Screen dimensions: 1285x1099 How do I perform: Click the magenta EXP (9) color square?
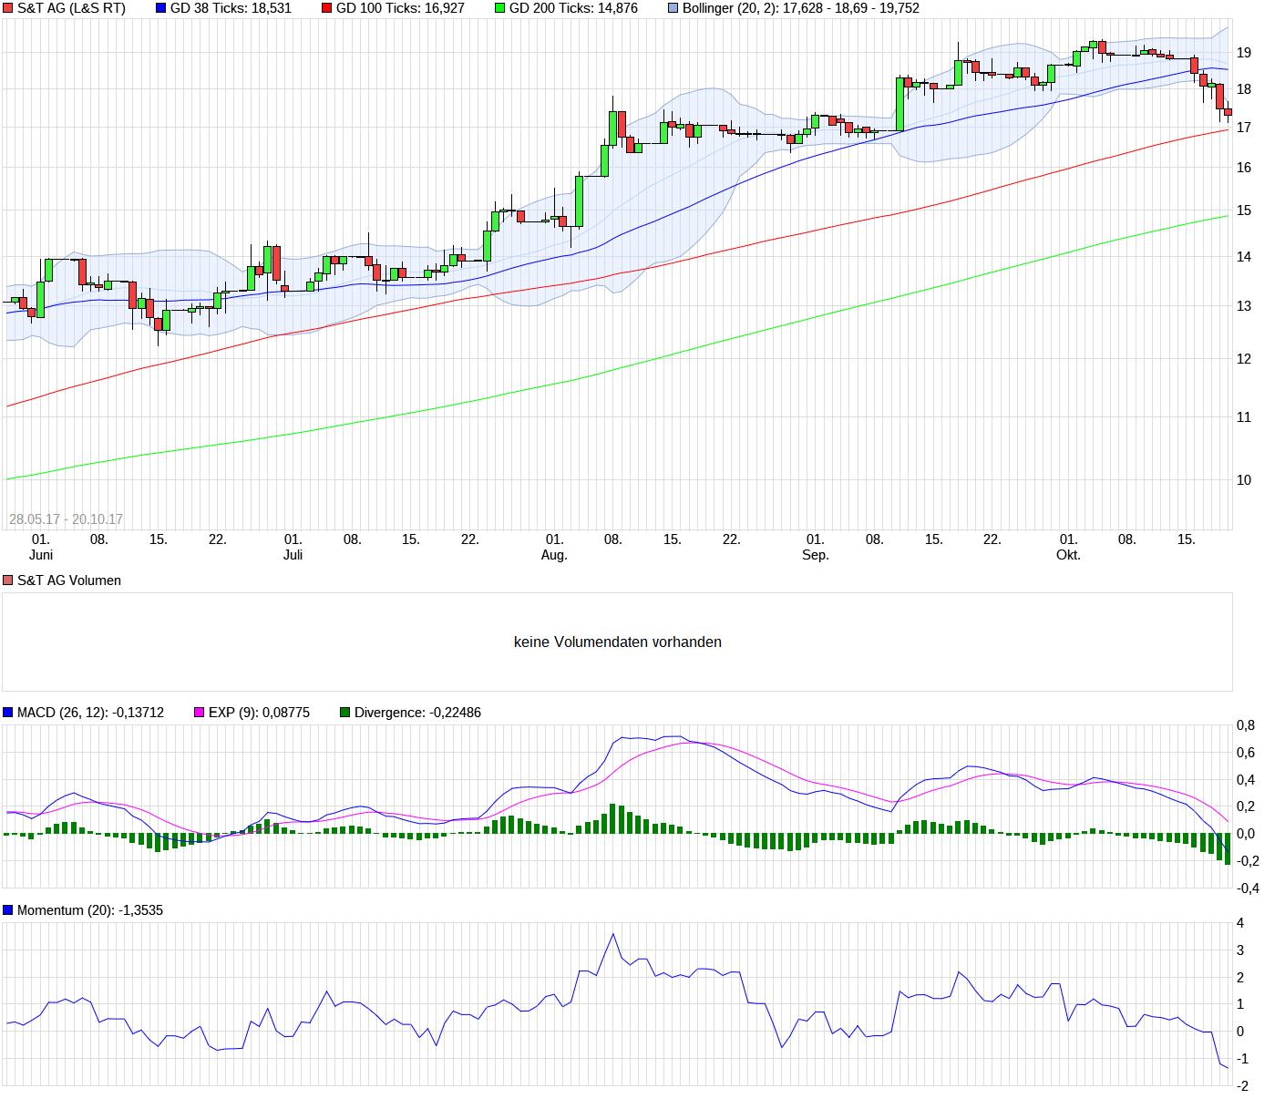[x=197, y=712]
